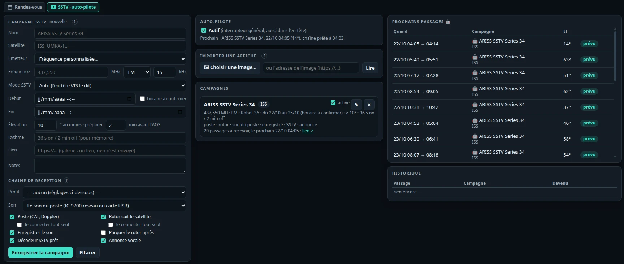Open the lien link in campaign card
This screenshot has height=264, width=624.
click(308, 131)
